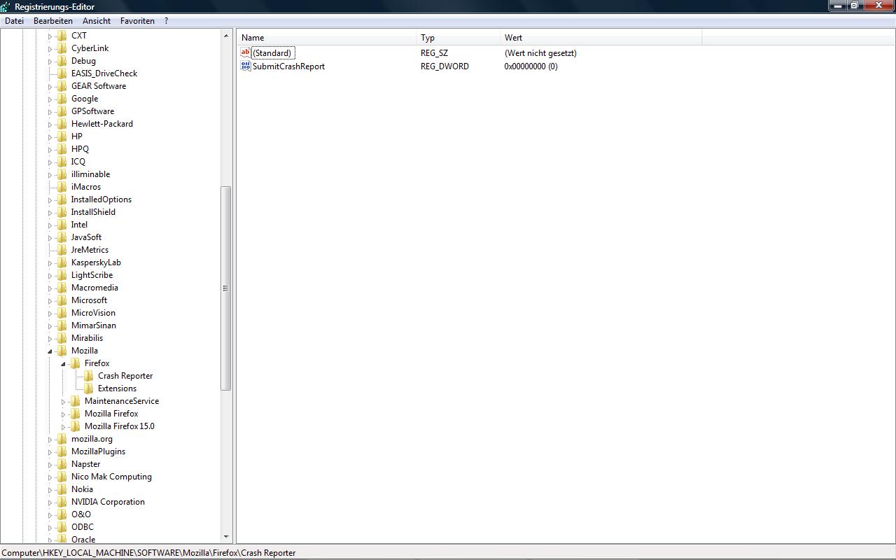Select the MimarSinan key label
896x560 pixels.
[94, 325]
